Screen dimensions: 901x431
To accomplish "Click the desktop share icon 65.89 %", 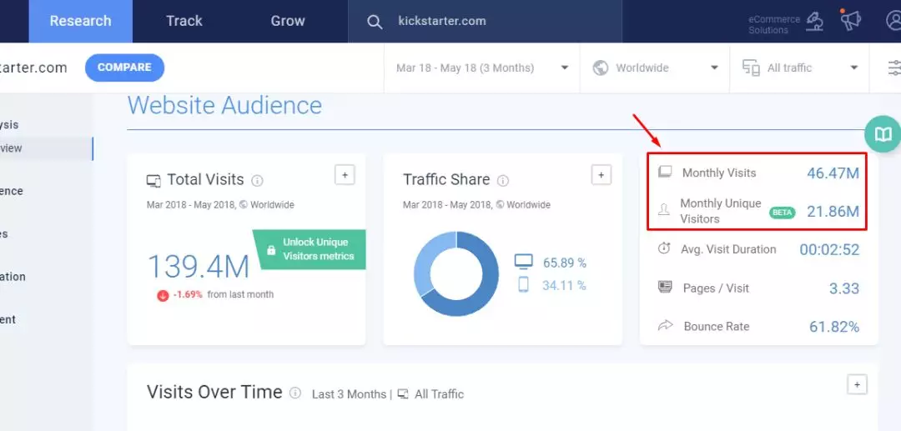I will click(523, 262).
